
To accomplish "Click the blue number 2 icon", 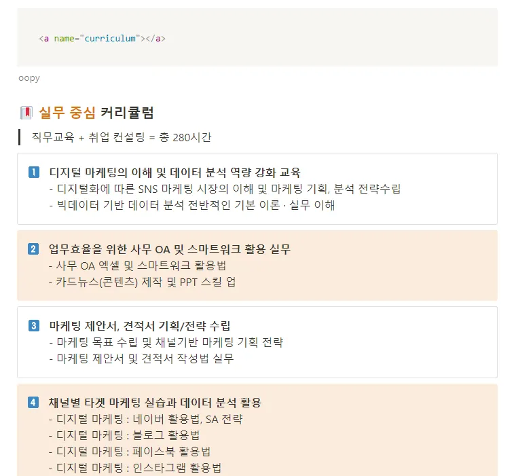I will pyautogui.click(x=34, y=249).
